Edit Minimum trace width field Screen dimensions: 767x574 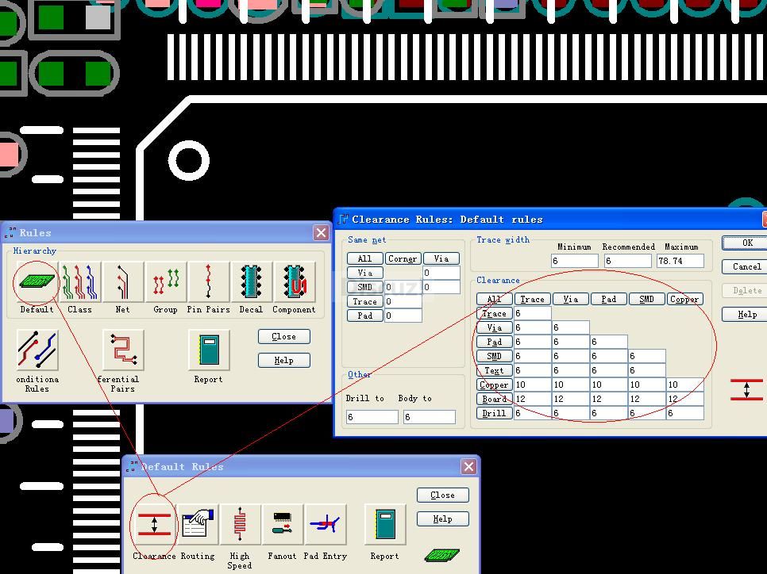[x=574, y=261]
